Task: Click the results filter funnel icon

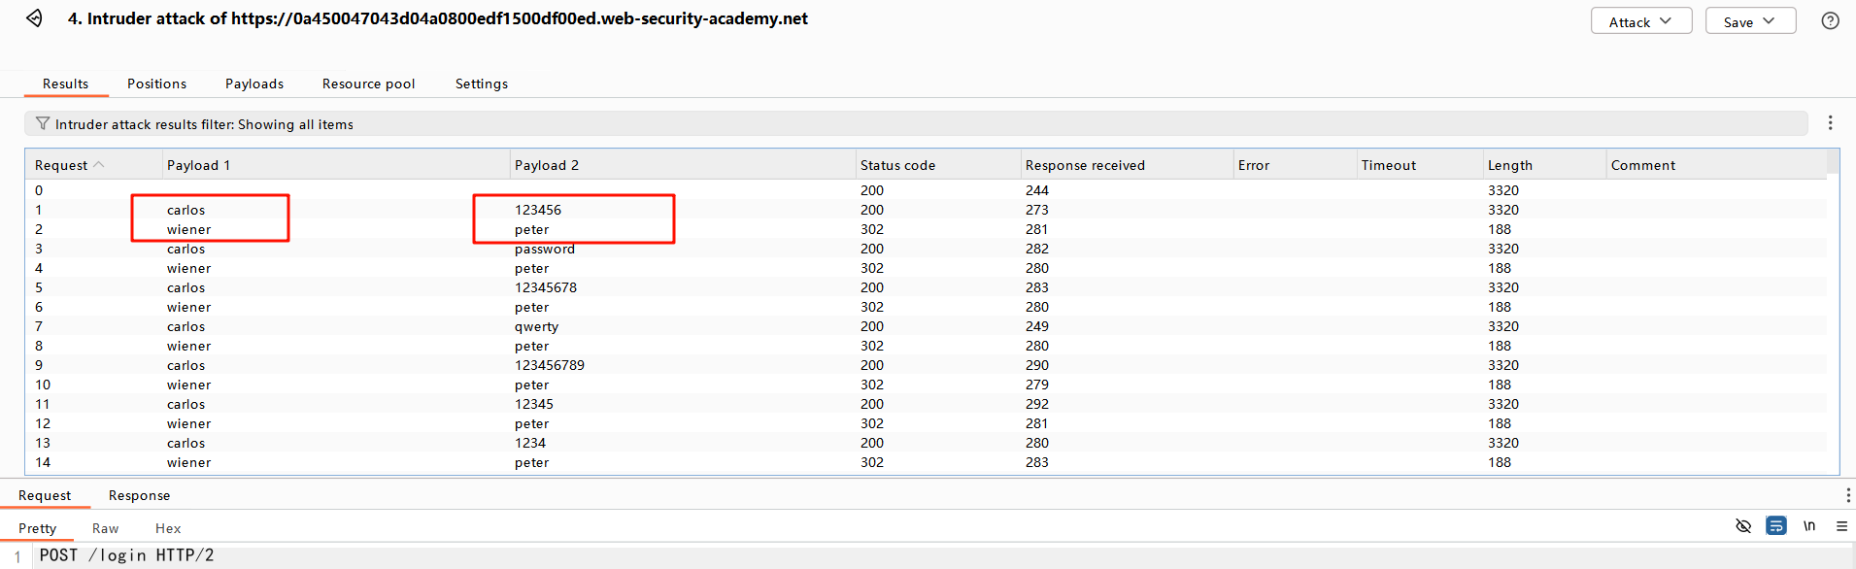Action: point(42,124)
